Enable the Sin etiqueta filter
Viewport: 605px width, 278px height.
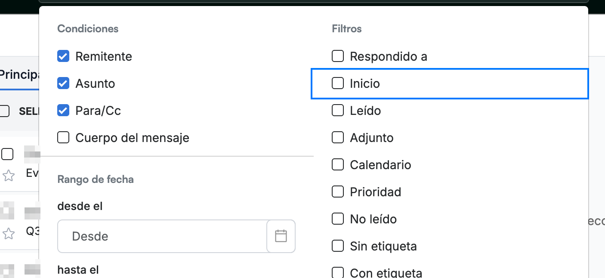pos(338,246)
